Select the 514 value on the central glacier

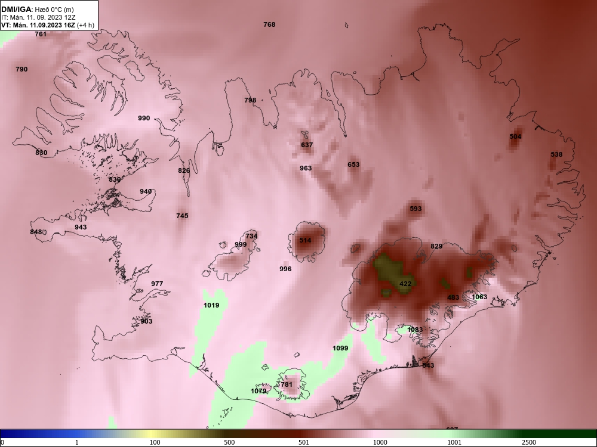coord(305,240)
